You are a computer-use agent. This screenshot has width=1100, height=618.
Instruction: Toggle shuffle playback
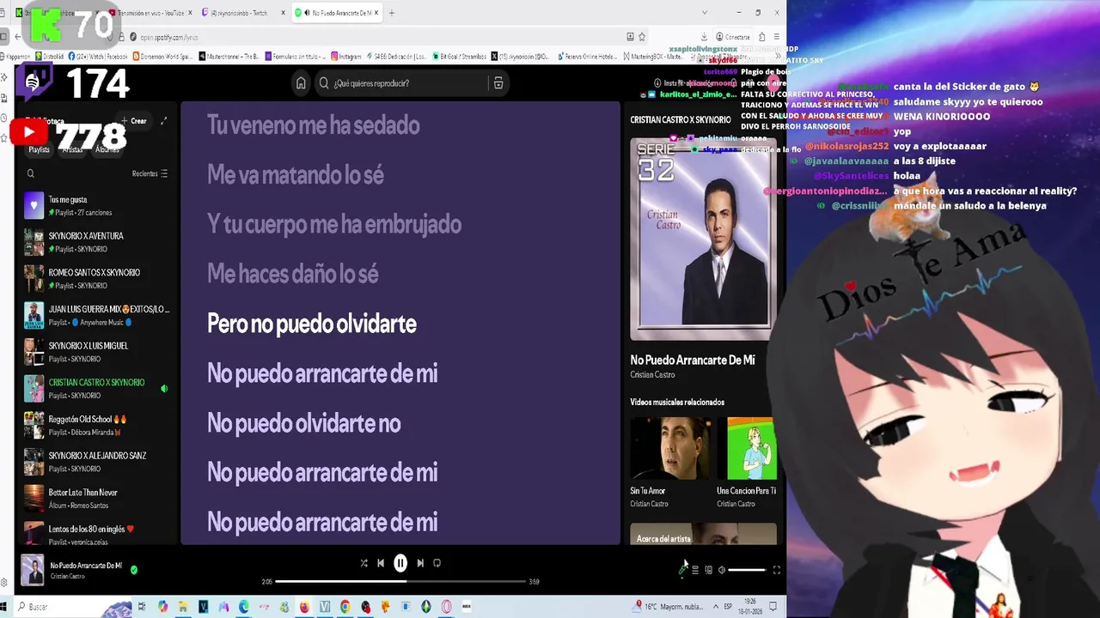(x=364, y=563)
